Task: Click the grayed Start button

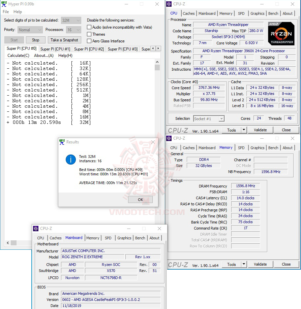Action: tap(14, 40)
